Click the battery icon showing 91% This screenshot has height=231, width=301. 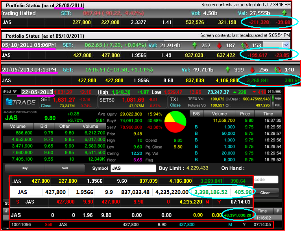[278, 92]
